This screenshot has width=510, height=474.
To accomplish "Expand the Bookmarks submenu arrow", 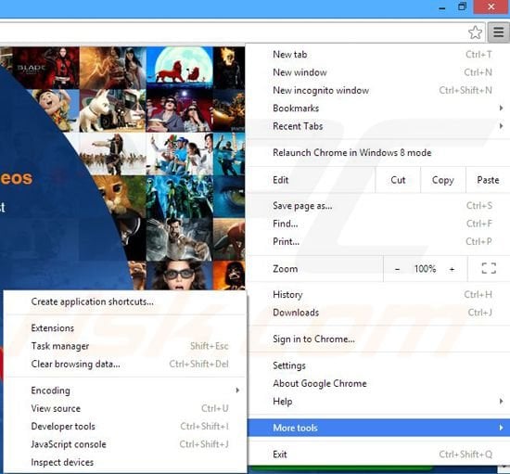I will point(502,108).
